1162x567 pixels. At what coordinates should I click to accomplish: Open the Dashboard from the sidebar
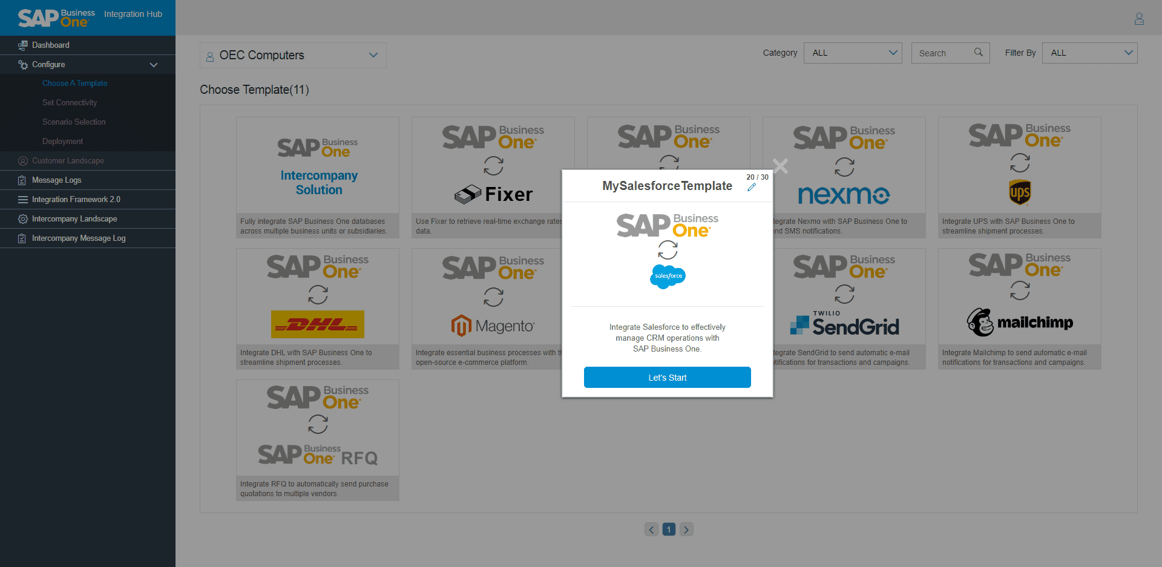(x=51, y=45)
